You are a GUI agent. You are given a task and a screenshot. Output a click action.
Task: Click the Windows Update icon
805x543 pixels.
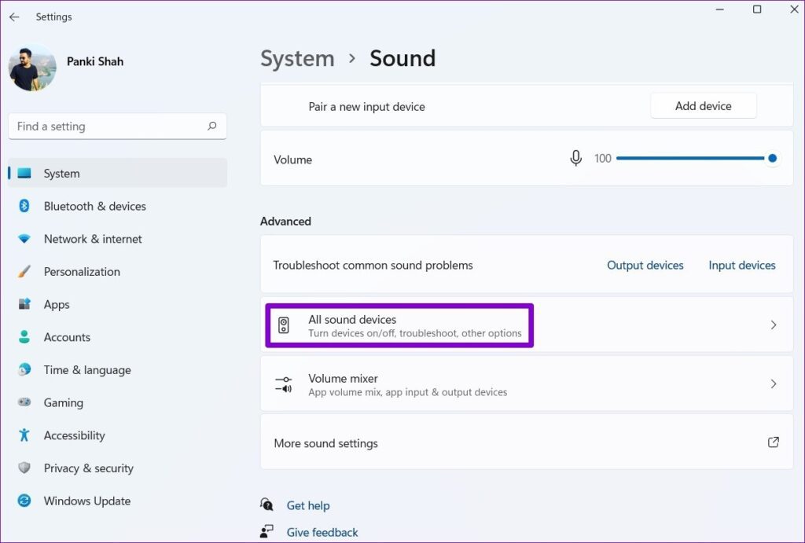23,501
